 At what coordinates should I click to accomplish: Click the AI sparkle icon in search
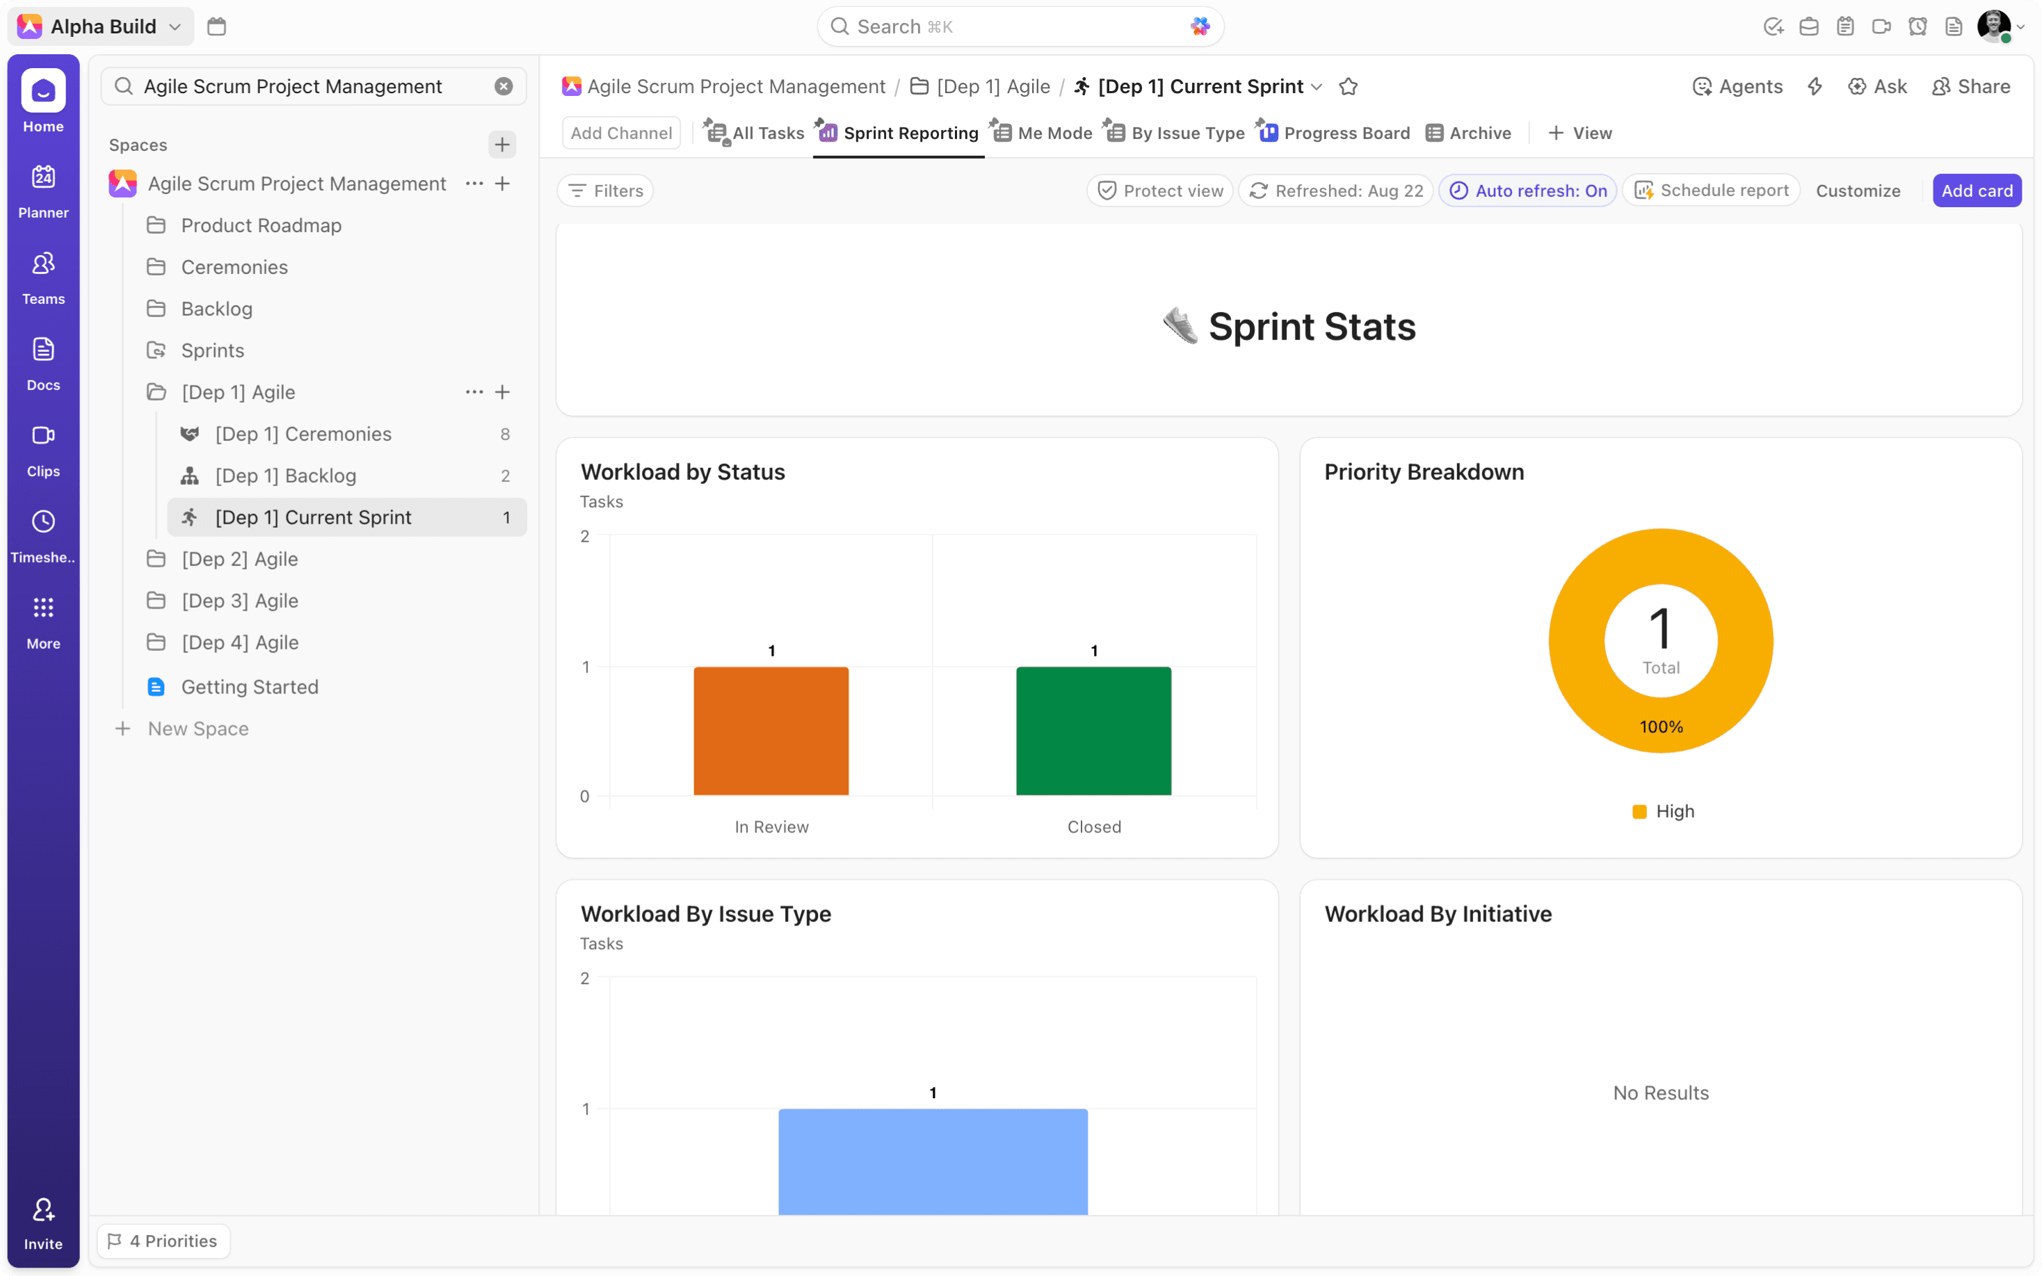tap(1200, 27)
